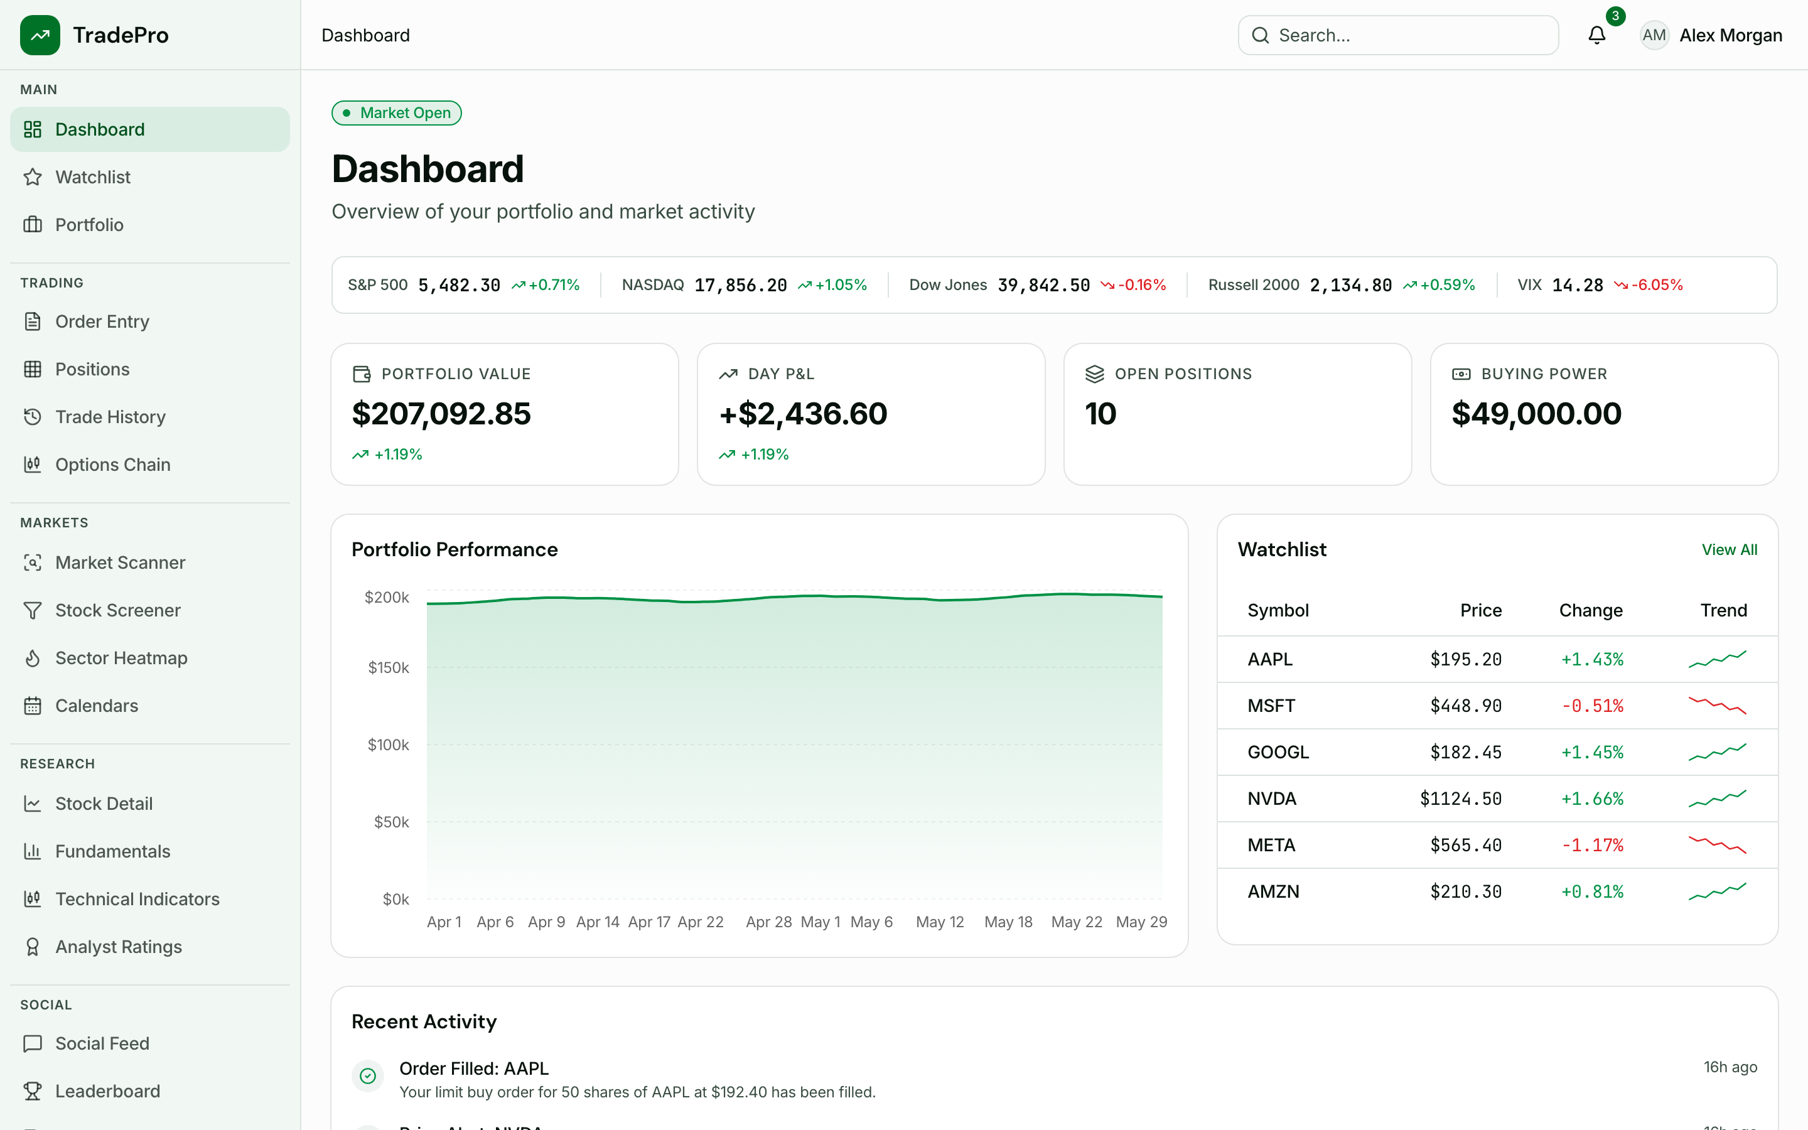Screen dimensions: 1808x1130
Task: Click the Social Feed chat icon
Action: click(32, 1044)
